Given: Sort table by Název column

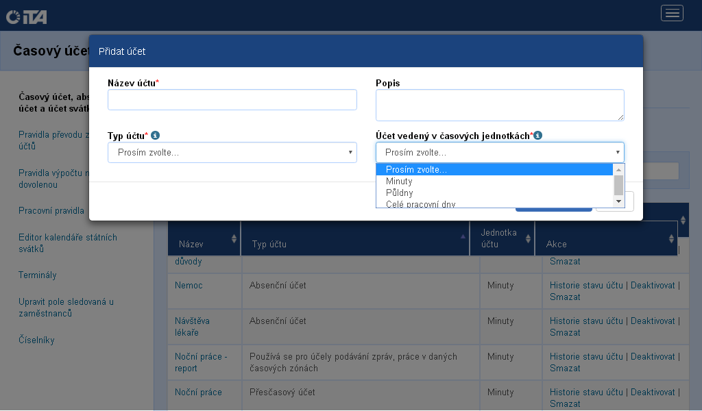Looking at the screenshot, I should point(234,238).
